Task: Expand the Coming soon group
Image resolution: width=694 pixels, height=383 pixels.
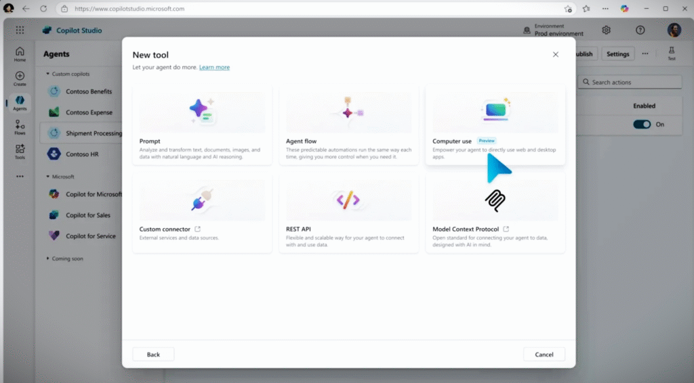Action: pyautogui.click(x=48, y=258)
